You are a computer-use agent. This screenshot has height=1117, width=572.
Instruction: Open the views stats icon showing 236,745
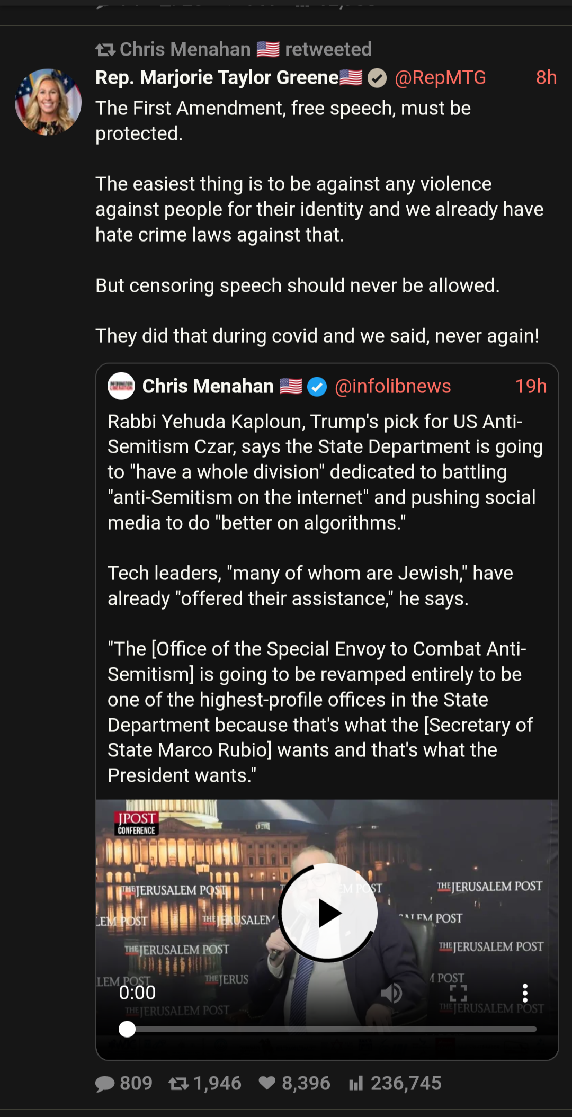click(356, 1084)
